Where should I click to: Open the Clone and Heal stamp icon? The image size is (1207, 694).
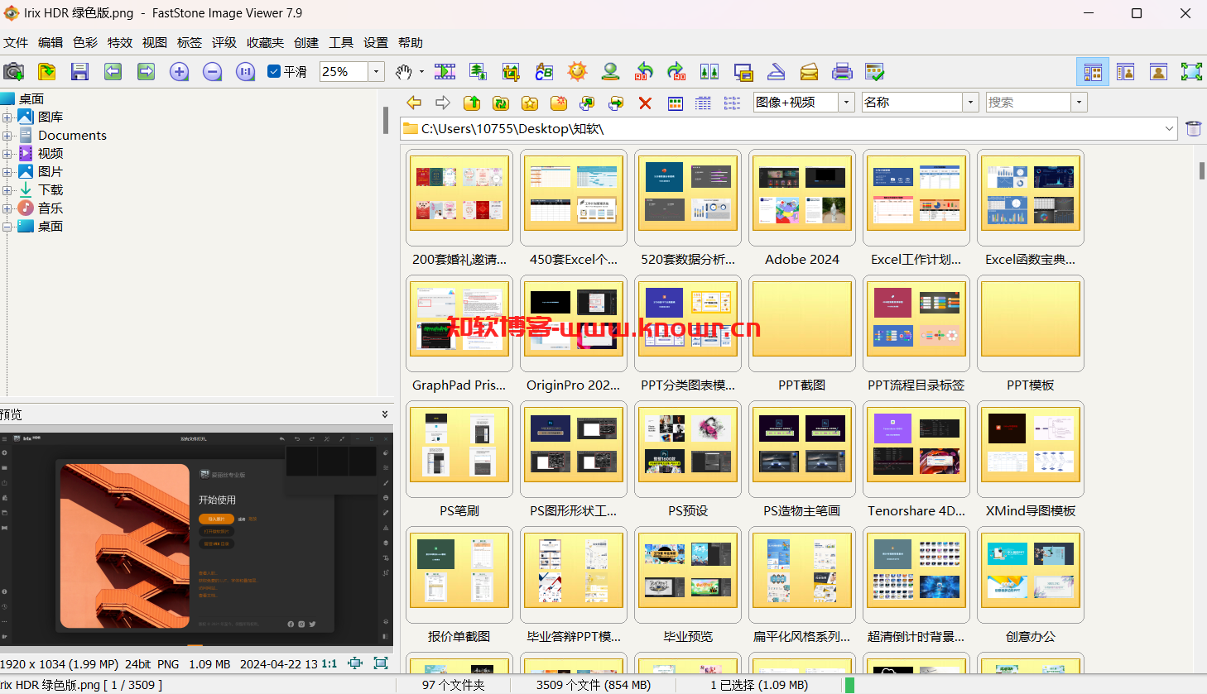610,72
